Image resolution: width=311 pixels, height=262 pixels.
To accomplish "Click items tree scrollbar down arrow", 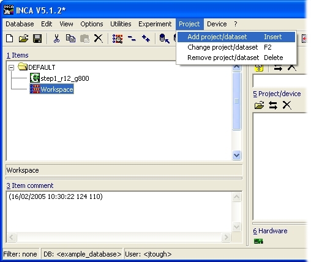I will click(x=237, y=155).
